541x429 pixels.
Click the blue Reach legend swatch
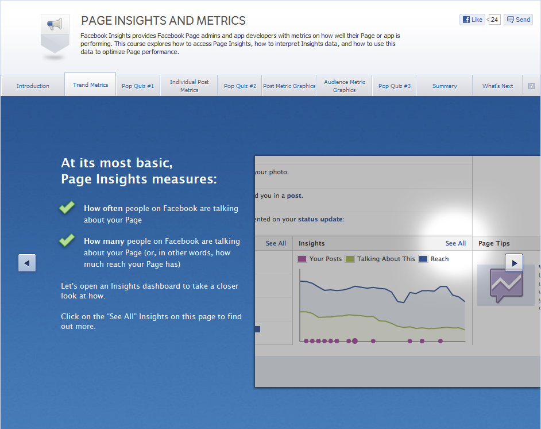pyautogui.click(x=423, y=259)
